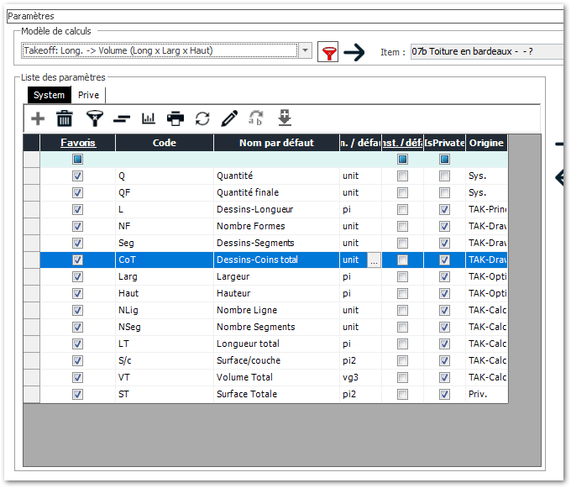Screen dimensions: 571x488
Task: Click the ellipsis button in CoT row
Action: tap(374, 260)
